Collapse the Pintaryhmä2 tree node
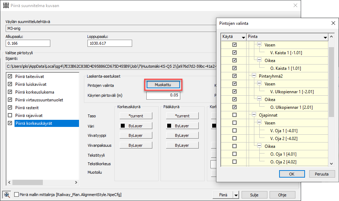This screenshot has width=339, height=201. tap(254, 76)
